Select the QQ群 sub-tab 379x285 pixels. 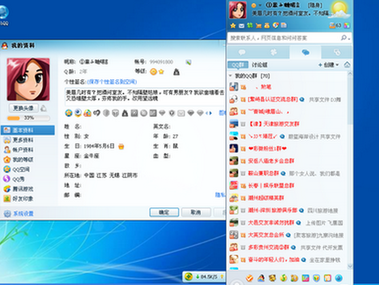tap(238, 64)
